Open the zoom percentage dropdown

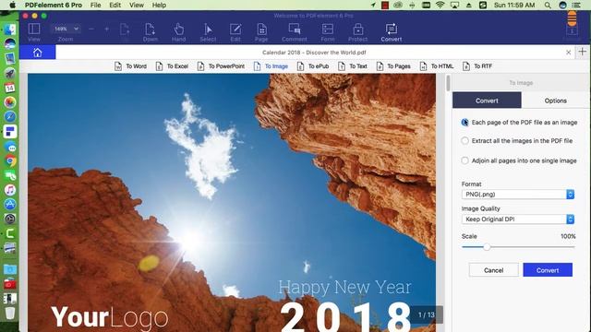pos(66,29)
